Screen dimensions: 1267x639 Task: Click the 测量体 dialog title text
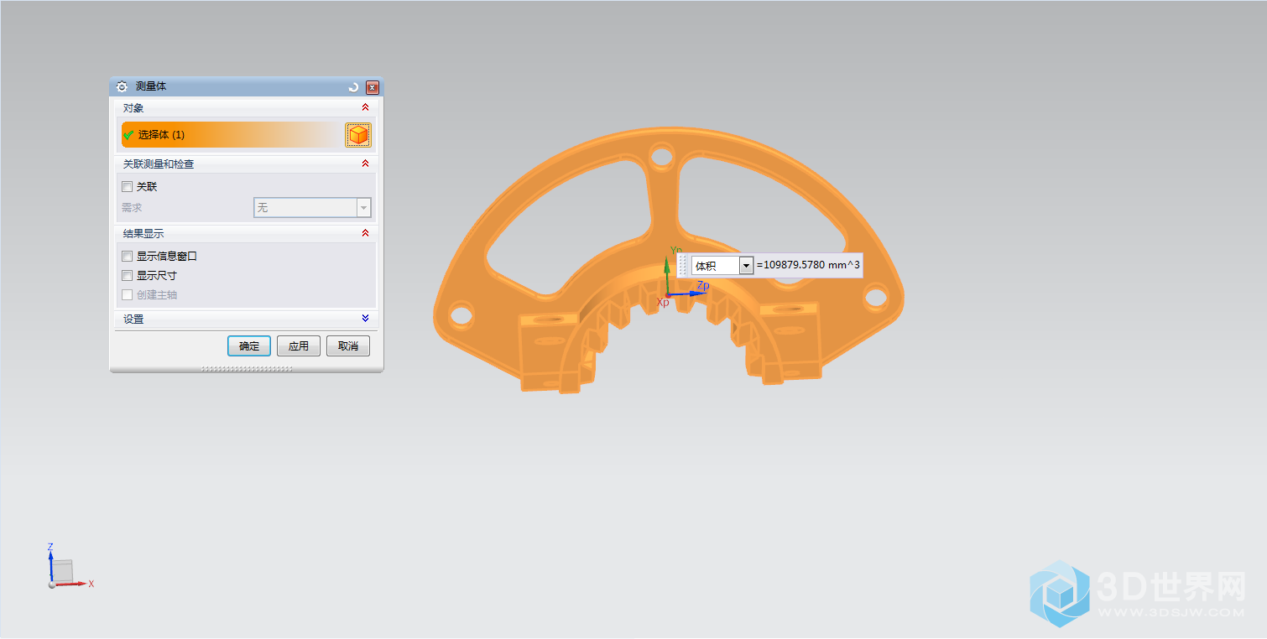pos(151,86)
